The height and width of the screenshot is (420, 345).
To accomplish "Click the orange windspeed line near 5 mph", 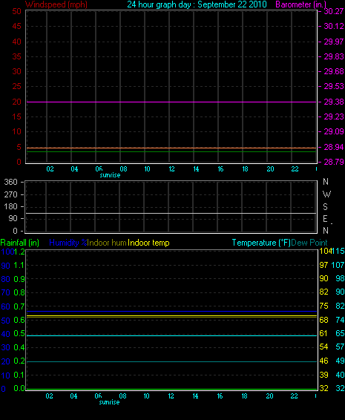I will 171,148.
